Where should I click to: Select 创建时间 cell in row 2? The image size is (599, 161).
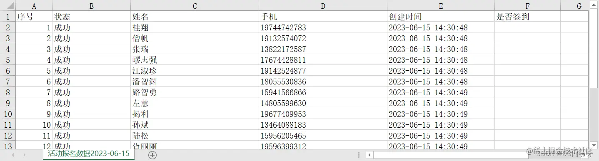[441, 27]
